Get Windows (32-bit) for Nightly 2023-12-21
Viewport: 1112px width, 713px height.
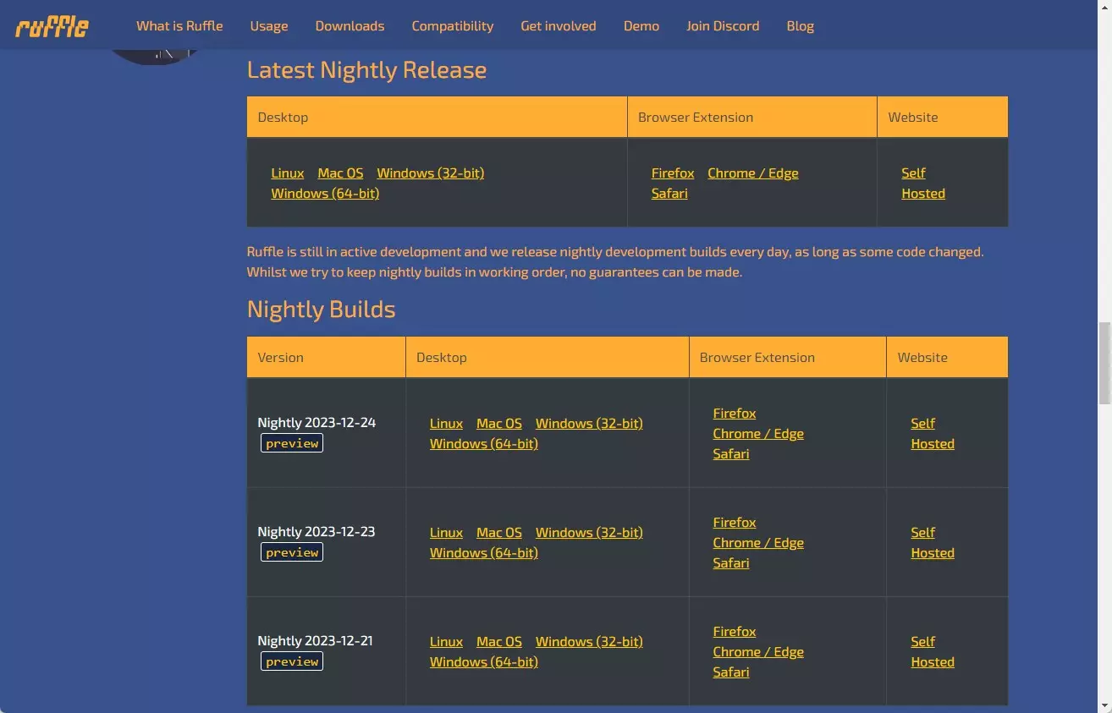[x=589, y=641]
